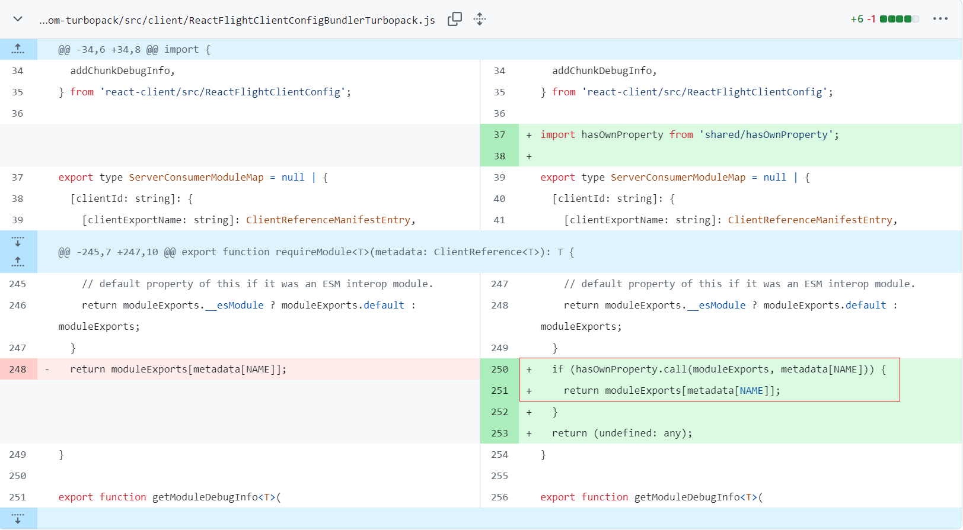Expand lines below at the diff bottom
The width and height of the screenshot is (963, 530).
point(18,519)
